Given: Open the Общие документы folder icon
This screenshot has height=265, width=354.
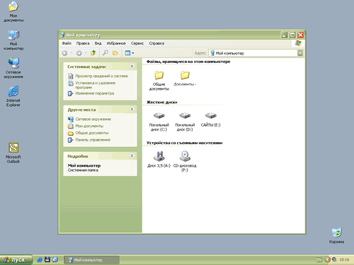Looking at the screenshot, I should 159,81.
